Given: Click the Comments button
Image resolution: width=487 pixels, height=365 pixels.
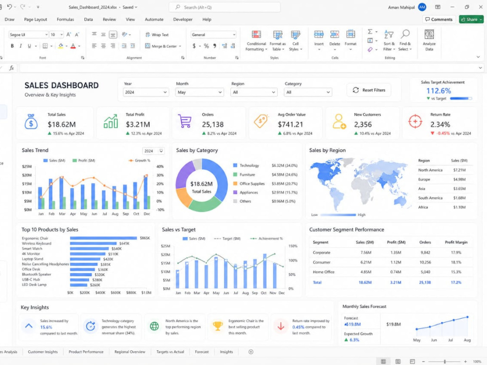Looking at the screenshot, I should (x=439, y=19).
